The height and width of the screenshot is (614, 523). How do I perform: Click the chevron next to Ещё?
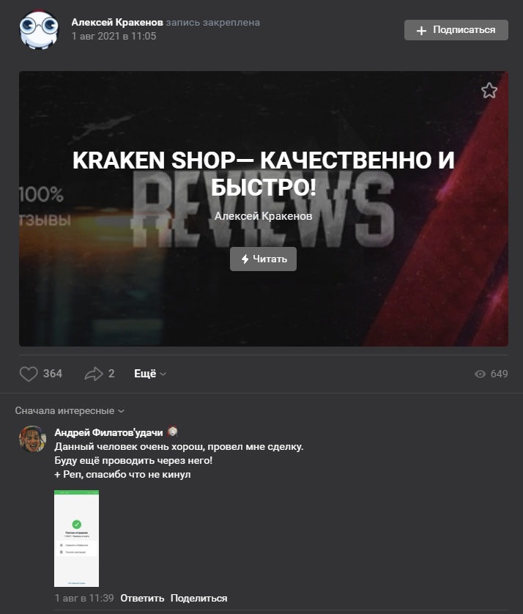coord(163,374)
